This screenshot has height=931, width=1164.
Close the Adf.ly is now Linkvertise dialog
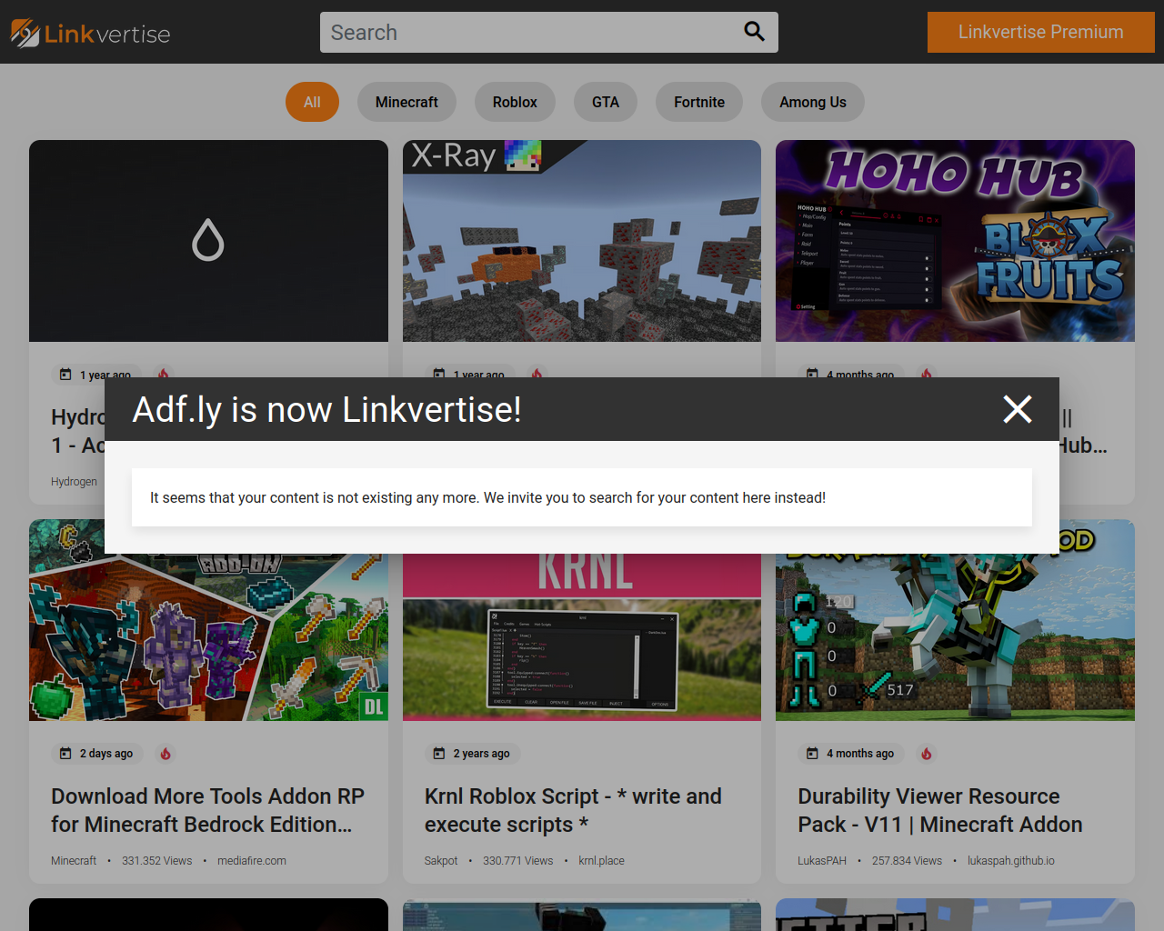pos(1018,409)
